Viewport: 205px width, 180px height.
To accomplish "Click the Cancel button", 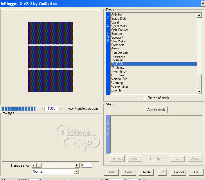I will click(179, 172).
